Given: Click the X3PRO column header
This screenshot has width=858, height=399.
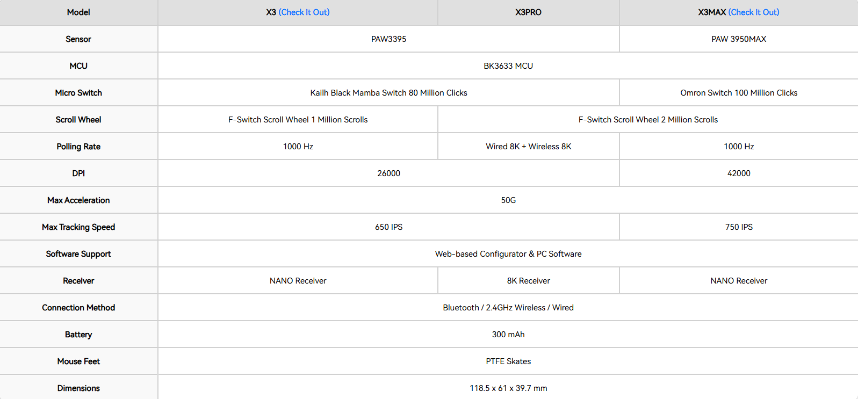Looking at the screenshot, I should (x=528, y=12).
